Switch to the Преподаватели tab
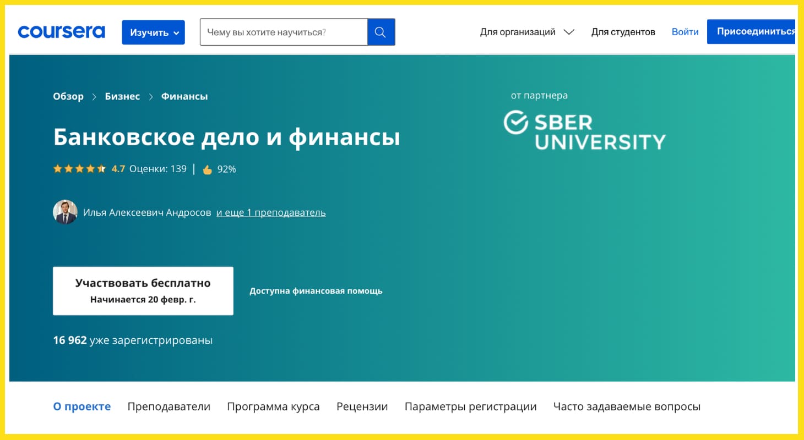The height and width of the screenshot is (440, 804). click(x=169, y=406)
